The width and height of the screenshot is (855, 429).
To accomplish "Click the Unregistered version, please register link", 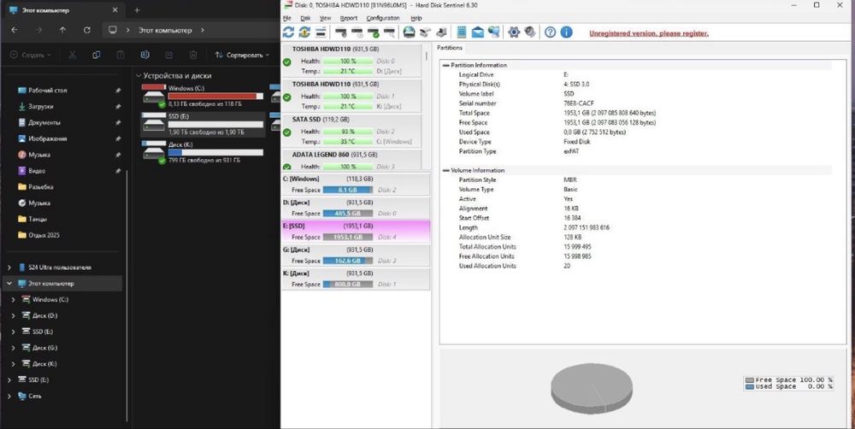I will tap(649, 33).
